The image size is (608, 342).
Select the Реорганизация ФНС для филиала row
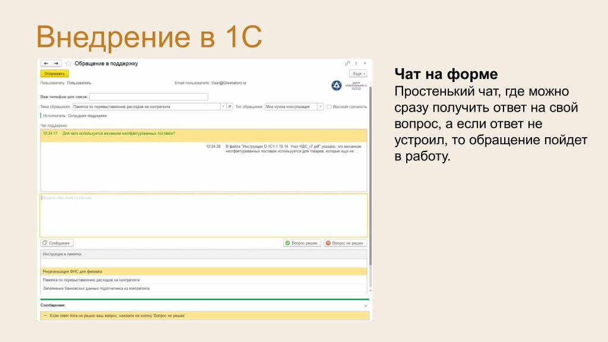204,271
